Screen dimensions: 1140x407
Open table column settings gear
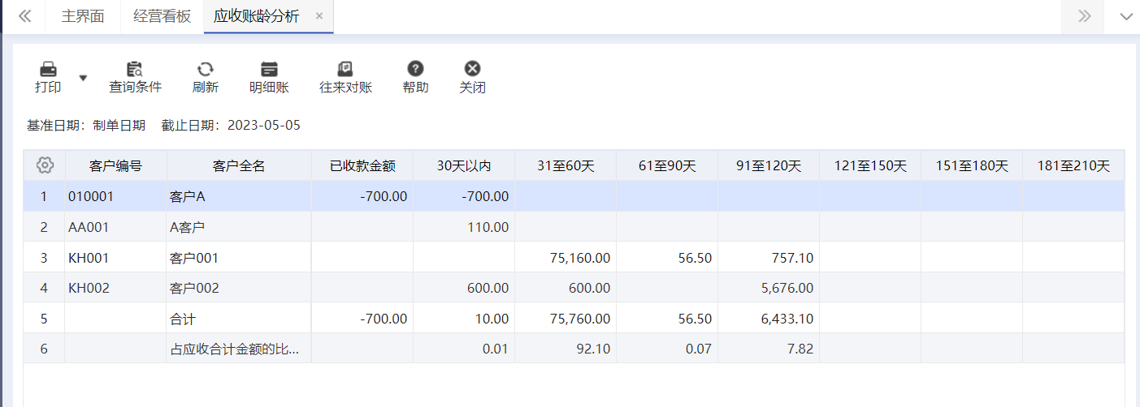click(x=45, y=165)
